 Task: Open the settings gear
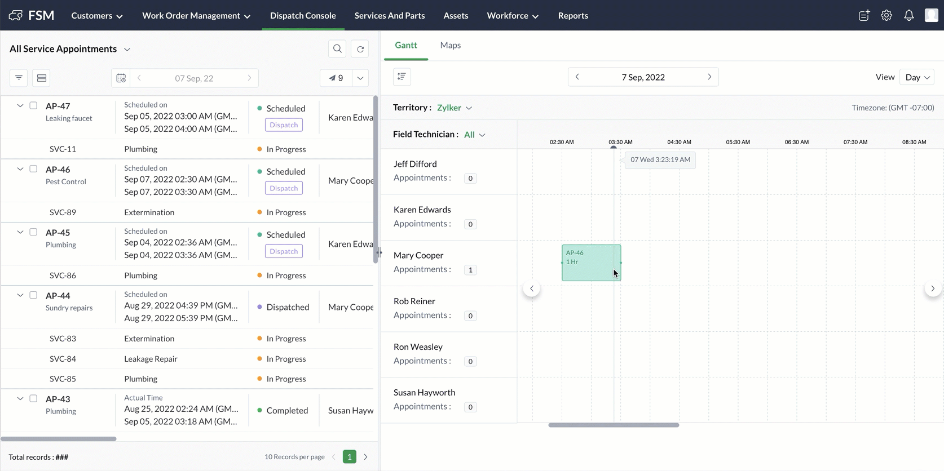tap(886, 16)
